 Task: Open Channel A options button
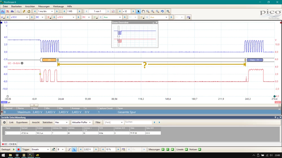pos(3,17)
